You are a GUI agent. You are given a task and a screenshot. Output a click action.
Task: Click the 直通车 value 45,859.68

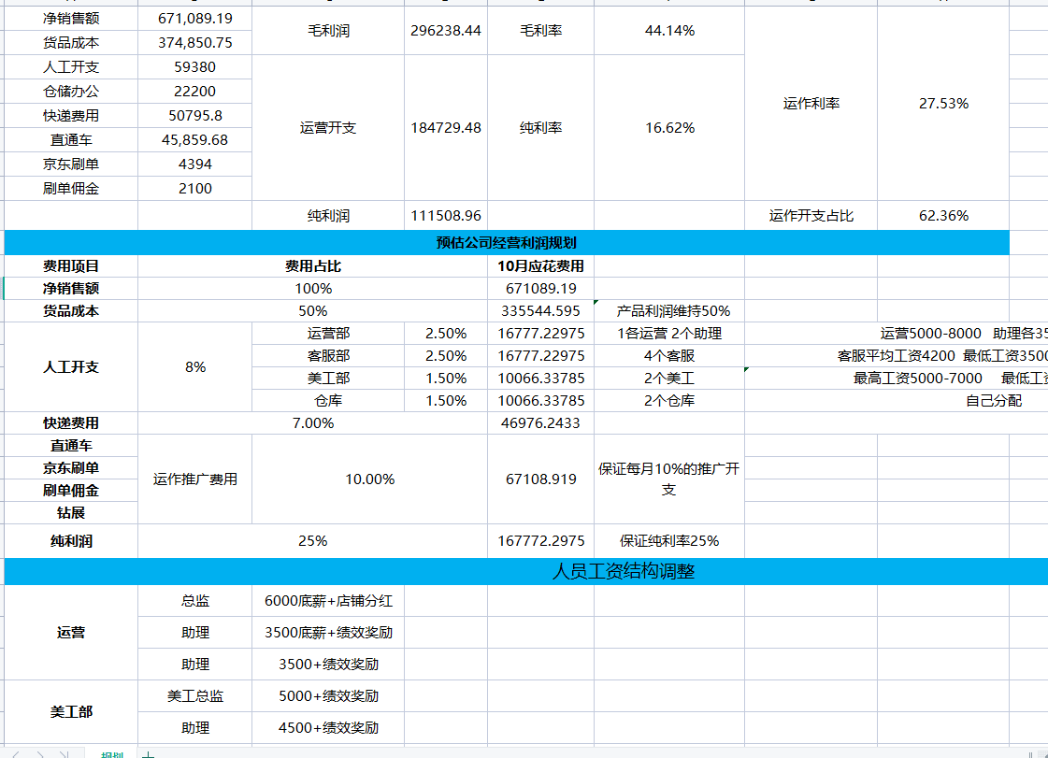194,139
